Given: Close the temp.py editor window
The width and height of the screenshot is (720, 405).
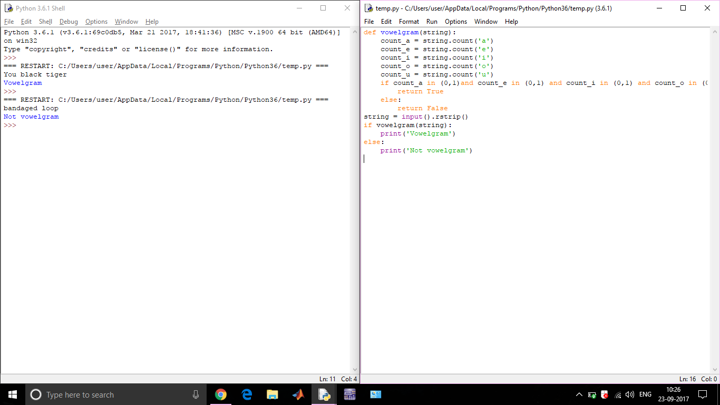Looking at the screenshot, I should click(707, 8).
